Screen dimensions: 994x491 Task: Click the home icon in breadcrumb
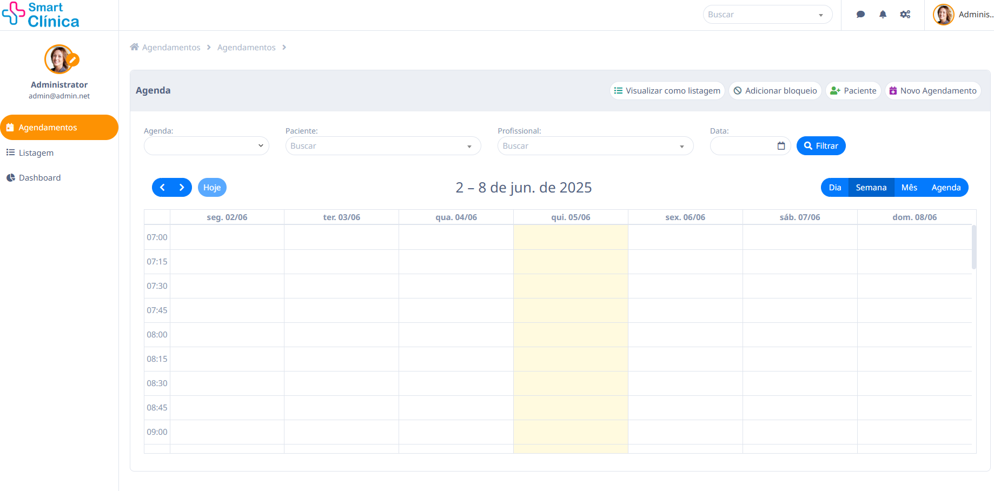135,47
